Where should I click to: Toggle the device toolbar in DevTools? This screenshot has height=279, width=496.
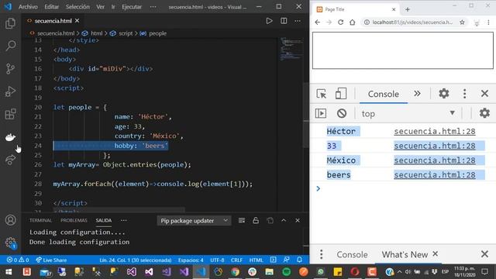tap(341, 94)
